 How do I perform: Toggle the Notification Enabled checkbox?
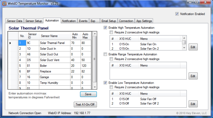point(177,14)
